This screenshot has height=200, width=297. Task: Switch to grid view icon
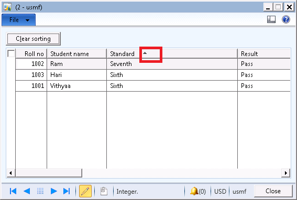40,191
